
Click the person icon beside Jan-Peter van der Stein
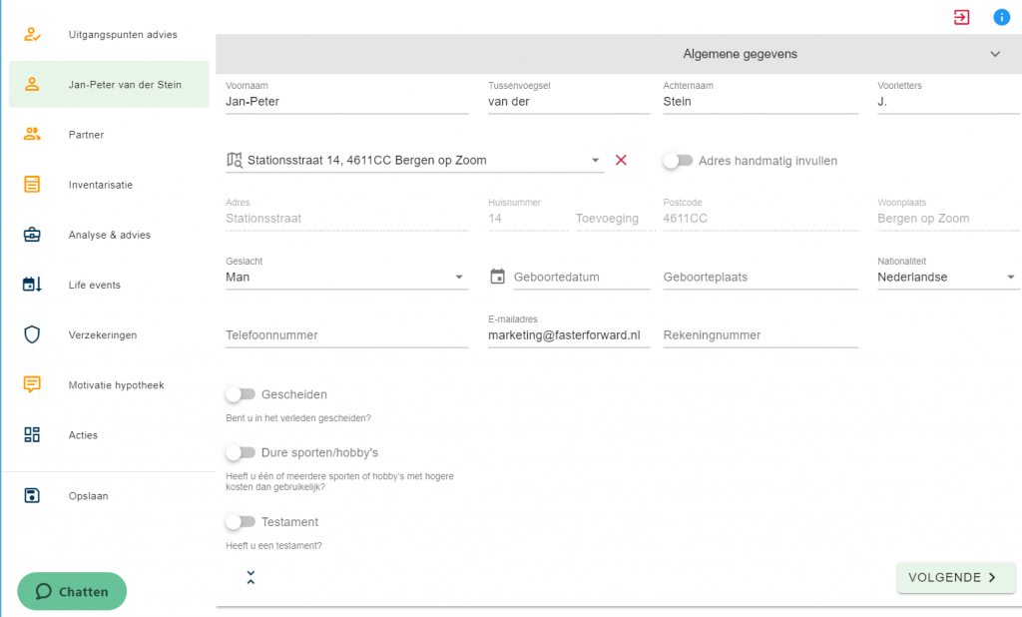point(32,84)
